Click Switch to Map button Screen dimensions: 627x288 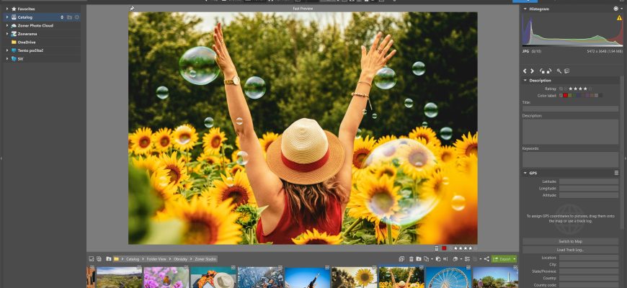click(x=570, y=241)
